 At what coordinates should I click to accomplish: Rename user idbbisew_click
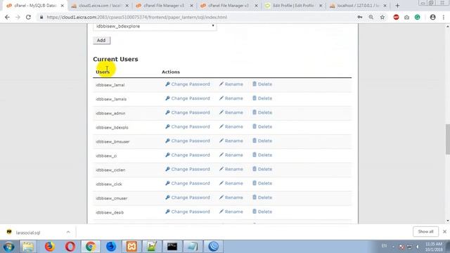[x=231, y=183]
